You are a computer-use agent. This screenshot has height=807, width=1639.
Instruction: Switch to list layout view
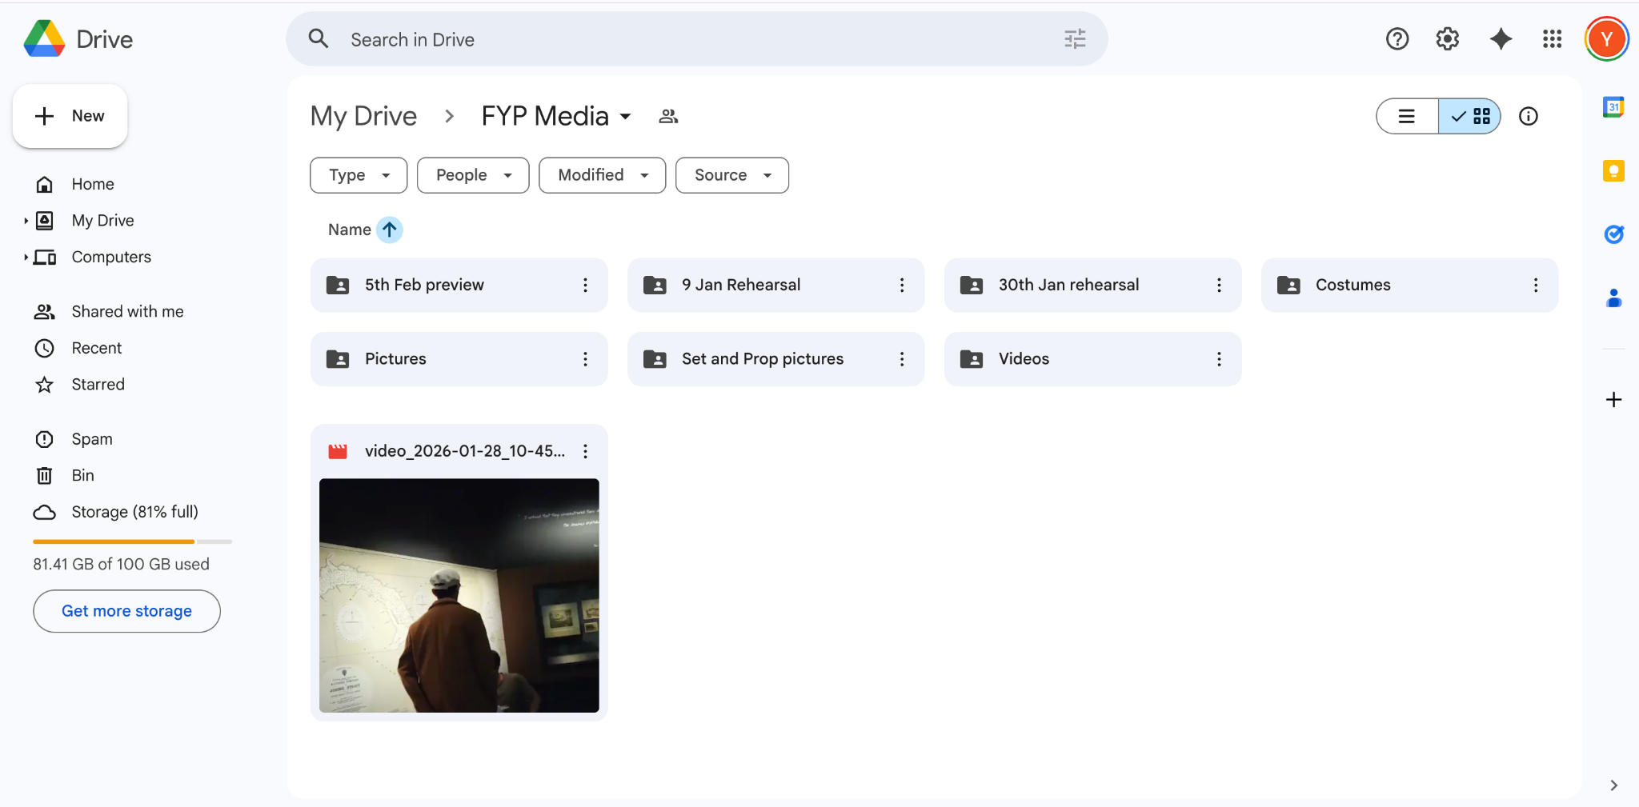click(1407, 117)
